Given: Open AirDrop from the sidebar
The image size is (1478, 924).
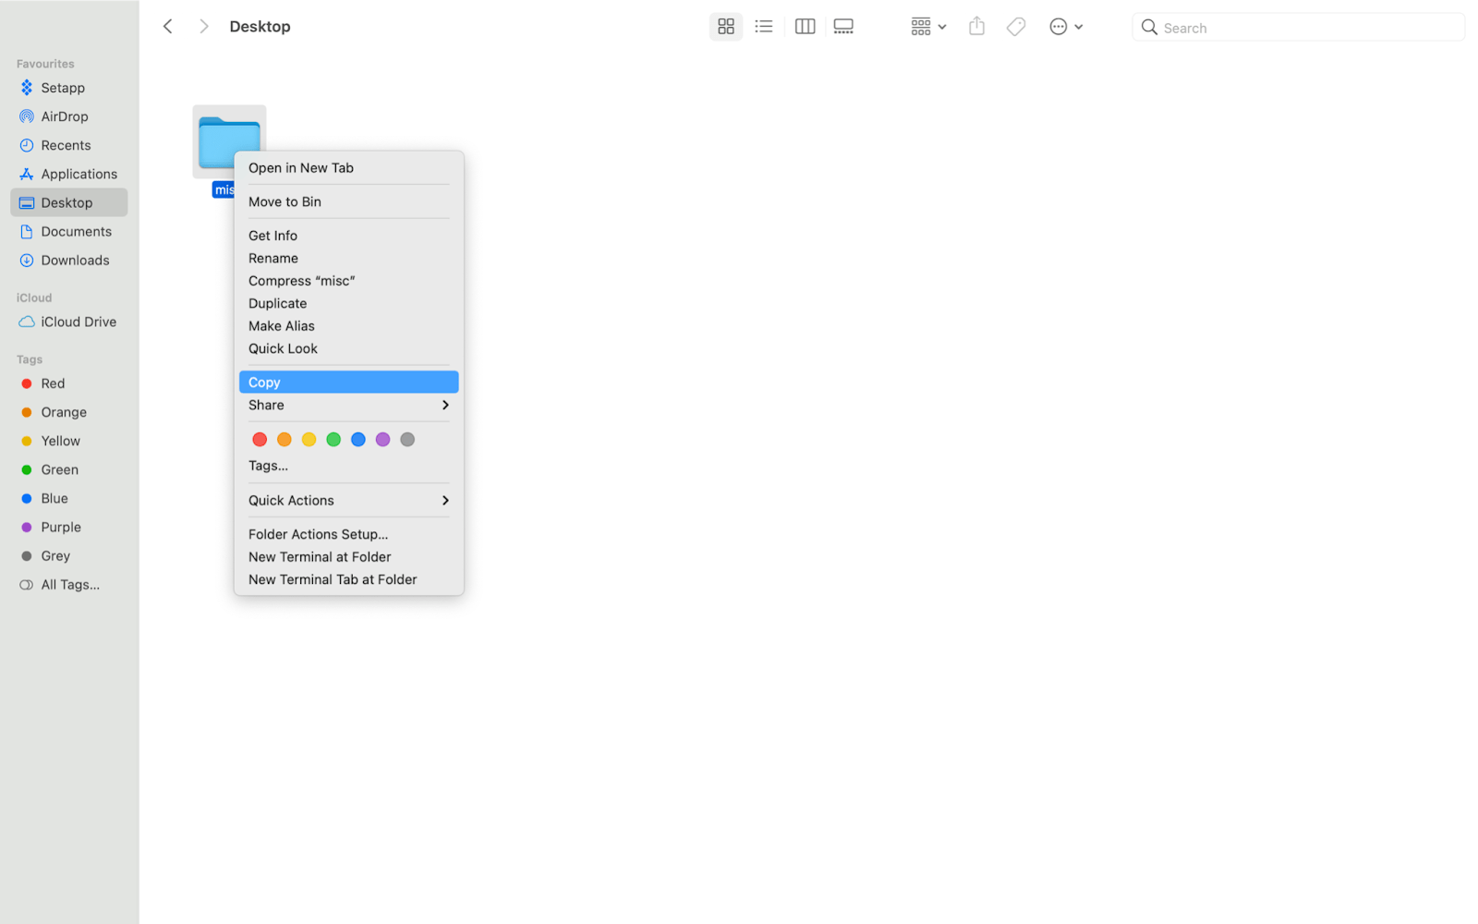Looking at the screenshot, I should (x=65, y=115).
